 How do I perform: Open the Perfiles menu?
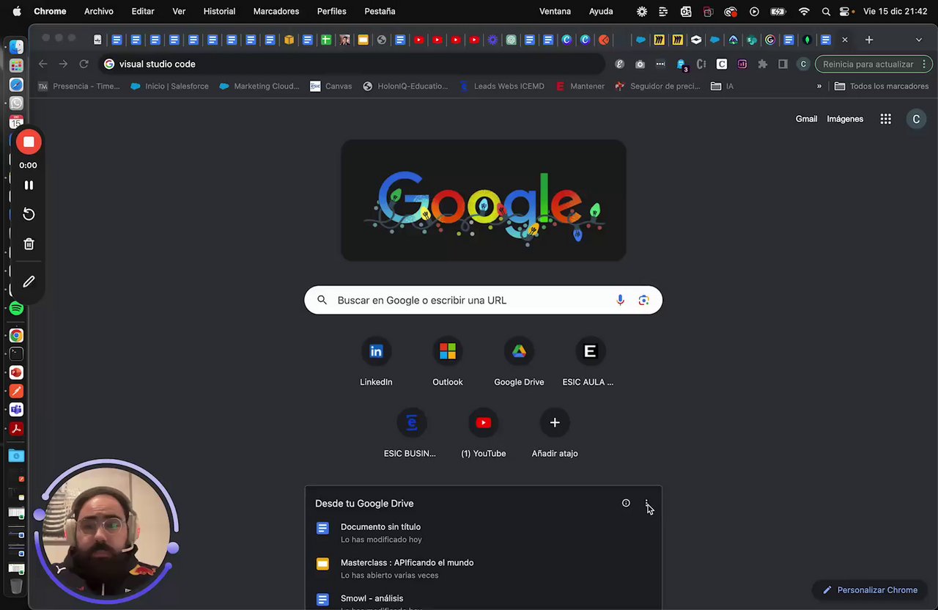tap(332, 11)
